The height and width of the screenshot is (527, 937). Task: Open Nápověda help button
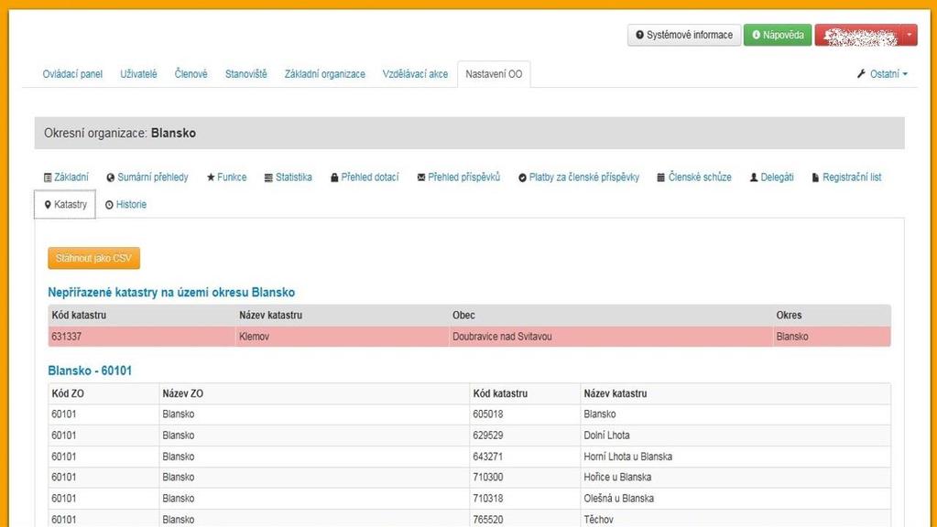coord(778,35)
